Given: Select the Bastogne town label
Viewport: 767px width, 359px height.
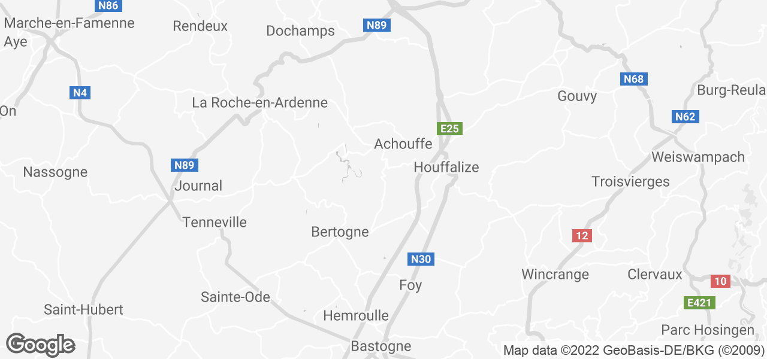Looking at the screenshot, I should 381,346.
